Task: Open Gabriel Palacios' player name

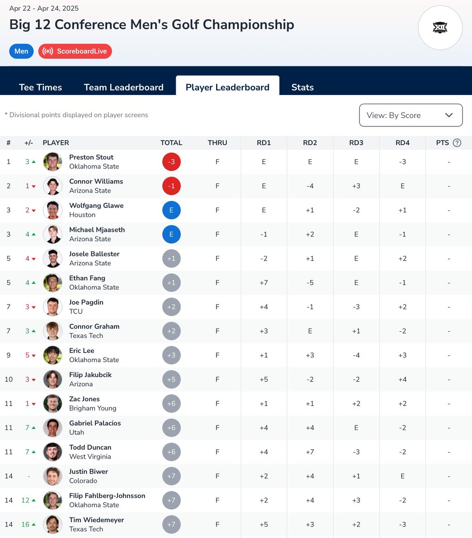Action: click(x=95, y=423)
